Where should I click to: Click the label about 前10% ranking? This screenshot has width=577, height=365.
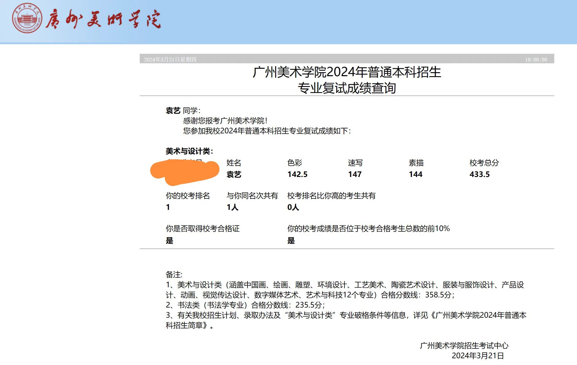368,229
